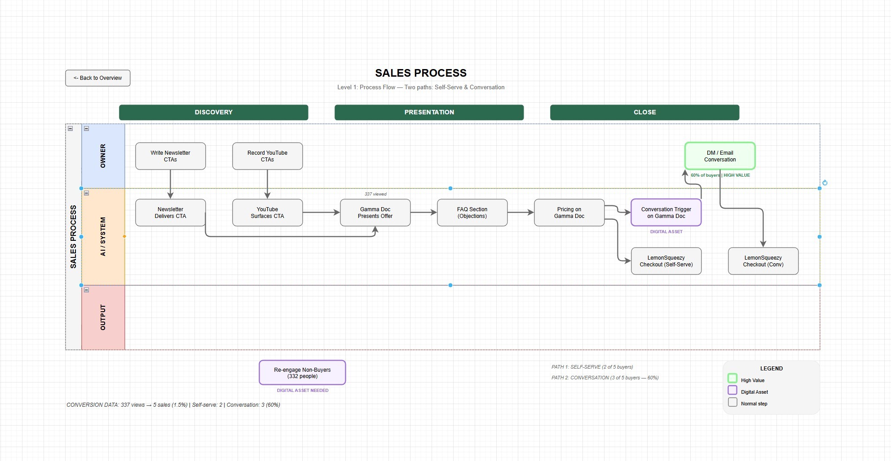Click the CONVERSION DATA footer text
Image resolution: width=891 pixels, height=461 pixels.
click(173, 405)
